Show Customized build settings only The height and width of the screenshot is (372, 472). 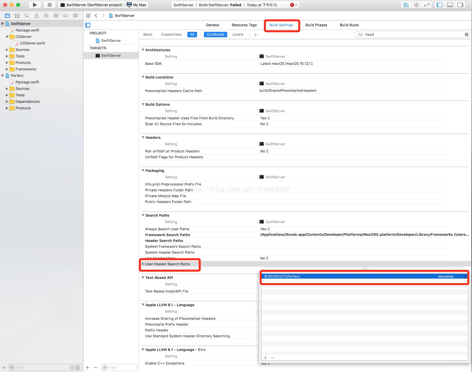(x=171, y=34)
